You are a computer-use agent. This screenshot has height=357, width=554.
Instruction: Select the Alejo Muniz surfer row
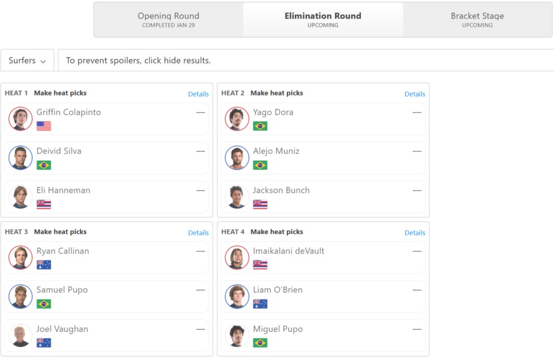tap(323, 158)
